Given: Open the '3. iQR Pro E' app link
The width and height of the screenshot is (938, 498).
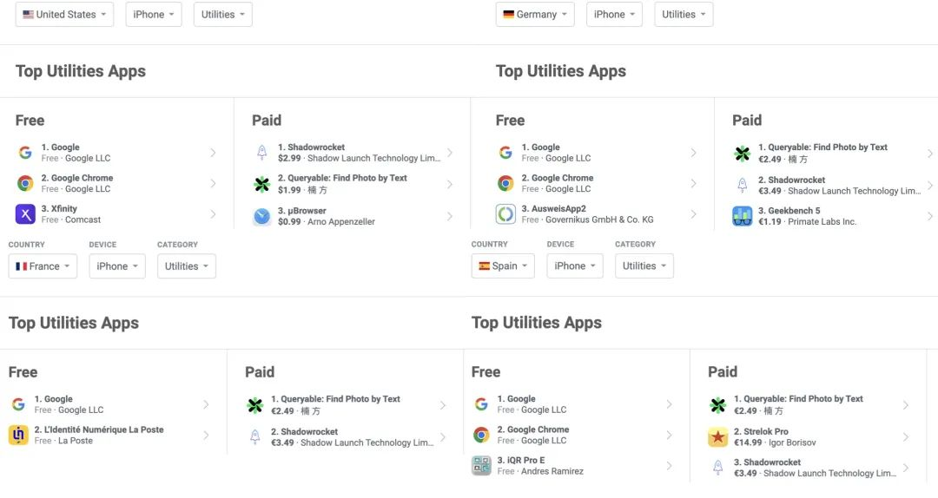Looking at the screenshot, I should click(x=521, y=461).
